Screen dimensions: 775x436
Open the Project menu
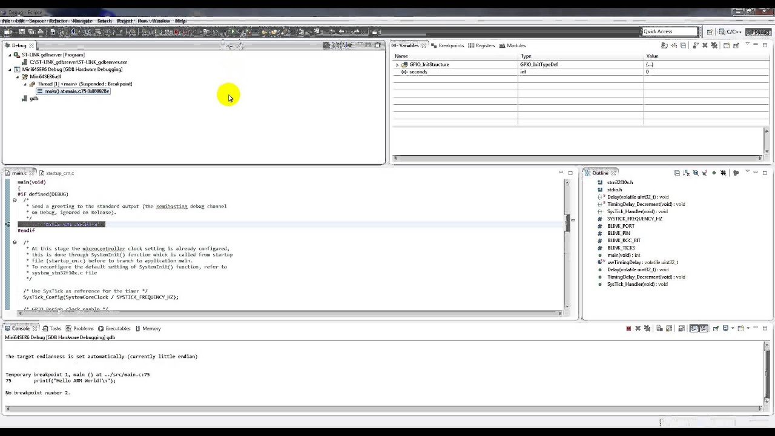(125, 21)
